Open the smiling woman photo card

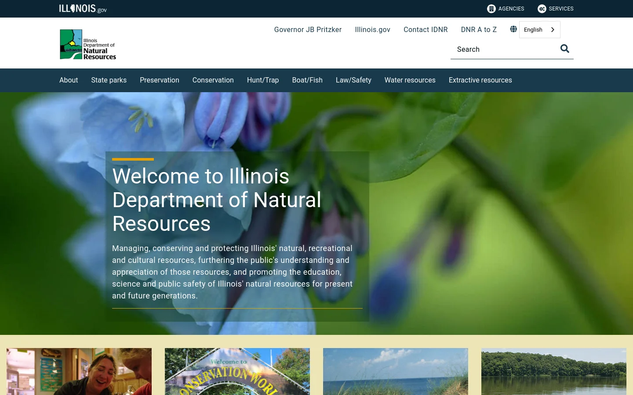79,371
